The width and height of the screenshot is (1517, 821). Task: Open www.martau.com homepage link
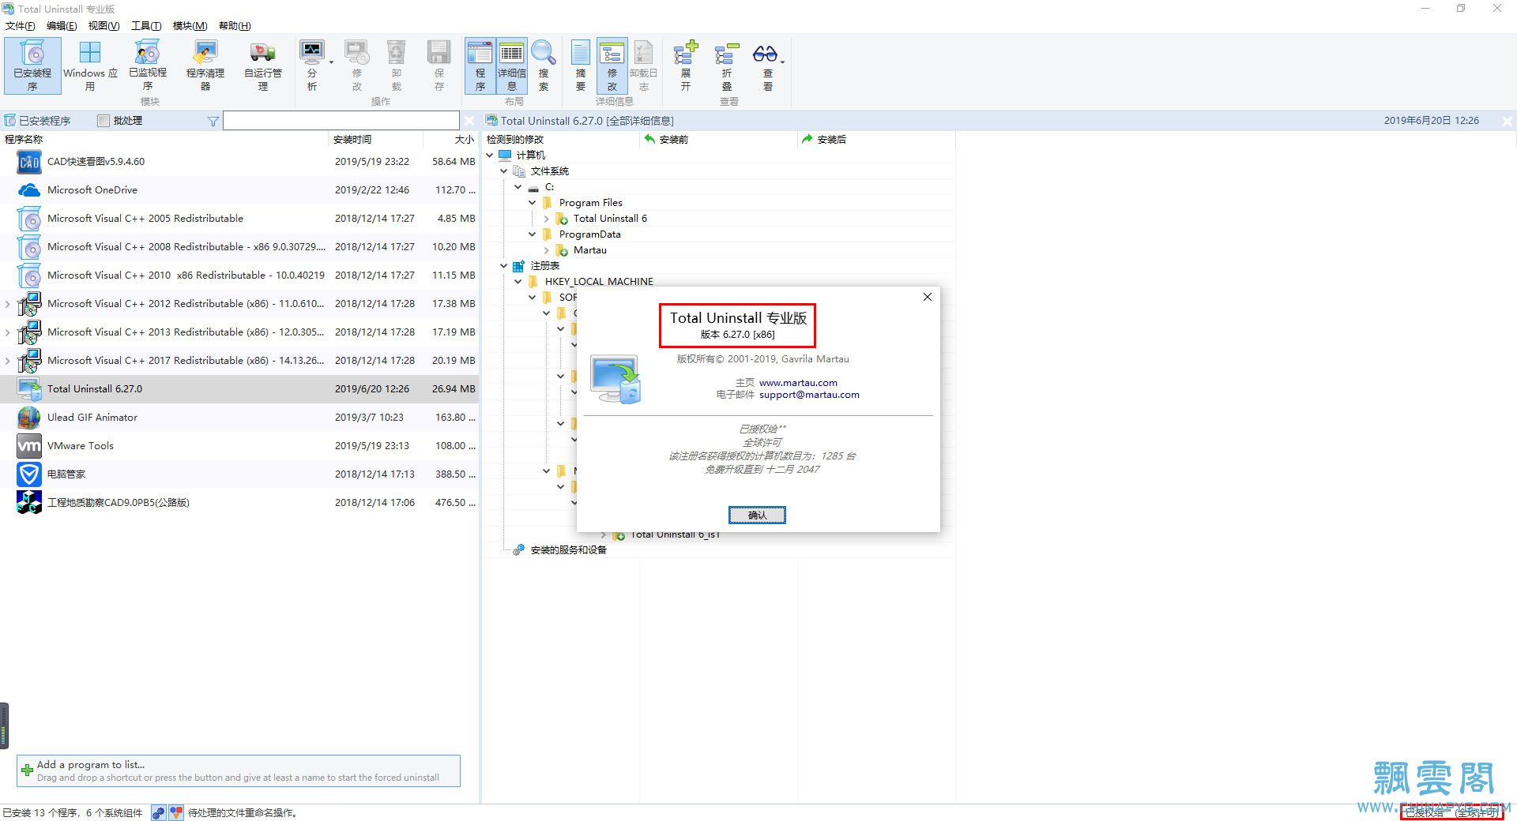coord(798,383)
